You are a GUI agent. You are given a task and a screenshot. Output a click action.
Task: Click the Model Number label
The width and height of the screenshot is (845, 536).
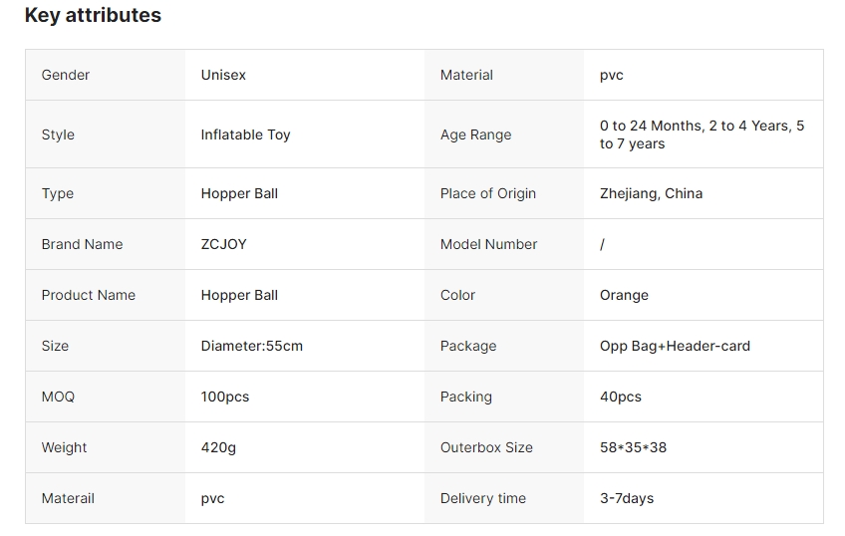tap(489, 244)
